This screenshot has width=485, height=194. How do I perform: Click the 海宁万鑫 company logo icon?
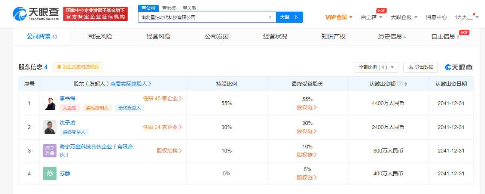pos(49,151)
